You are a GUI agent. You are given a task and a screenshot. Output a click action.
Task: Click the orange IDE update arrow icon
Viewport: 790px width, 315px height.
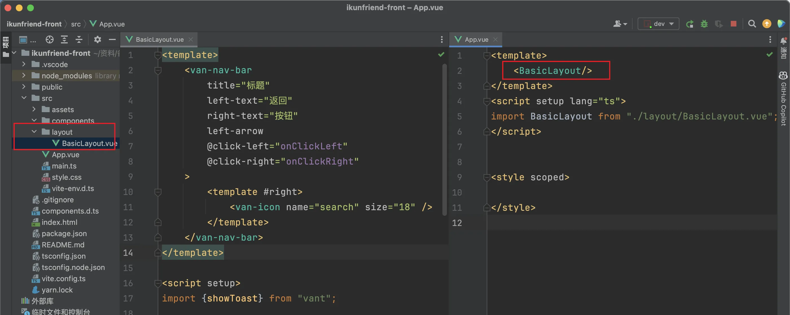pyautogui.click(x=767, y=24)
